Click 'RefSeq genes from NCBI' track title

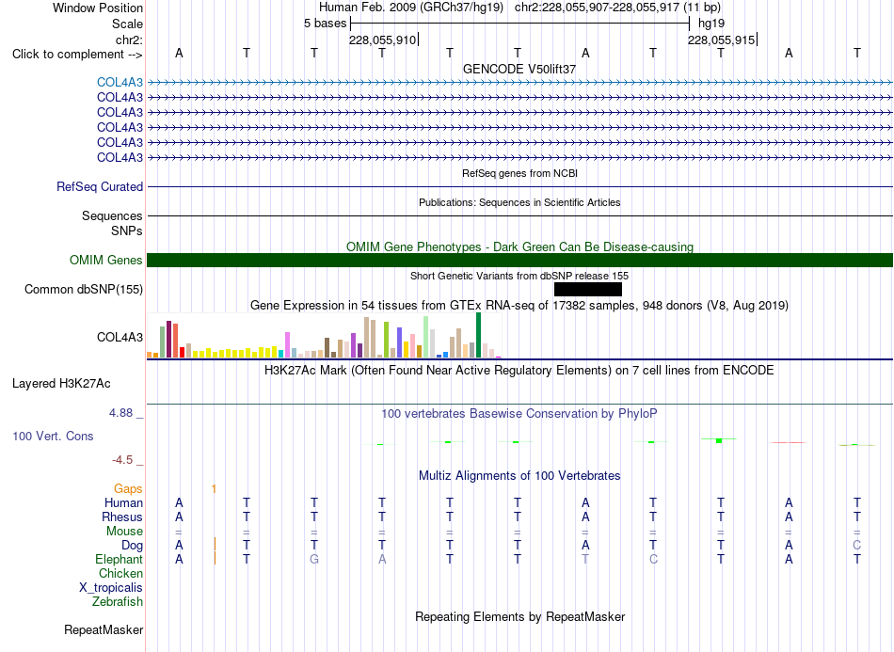[519, 173]
